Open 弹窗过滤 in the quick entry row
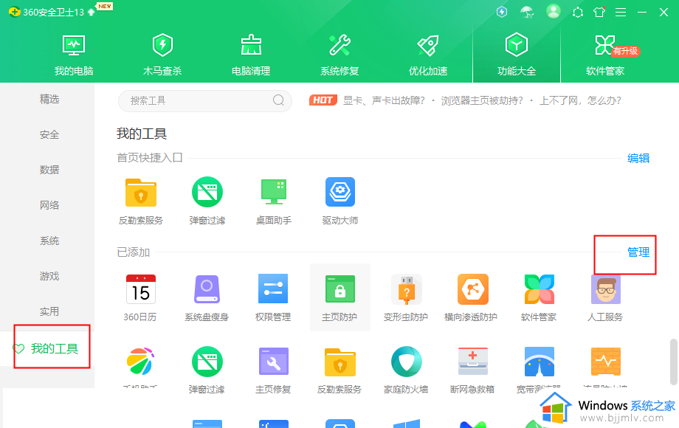Screen dimensions: 679x428 tap(207, 201)
